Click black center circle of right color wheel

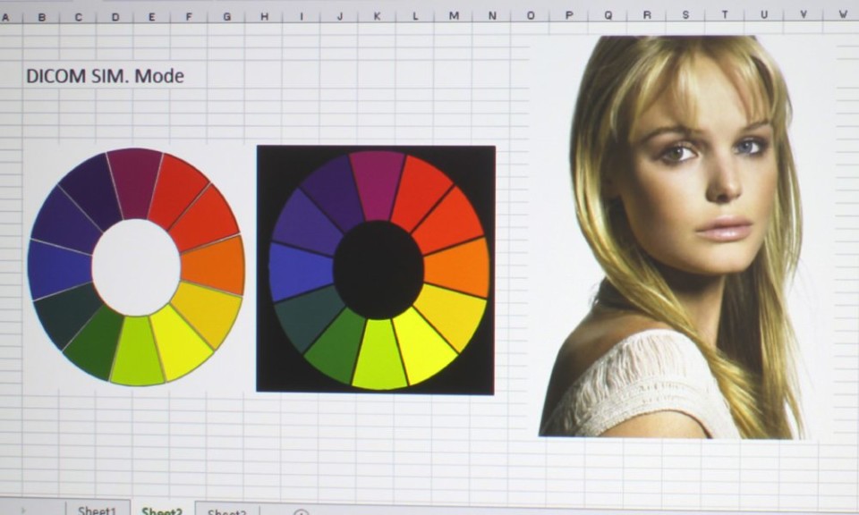click(378, 269)
